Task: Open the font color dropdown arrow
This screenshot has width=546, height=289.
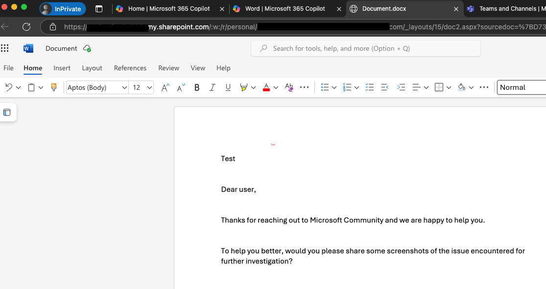Action: (x=276, y=87)
